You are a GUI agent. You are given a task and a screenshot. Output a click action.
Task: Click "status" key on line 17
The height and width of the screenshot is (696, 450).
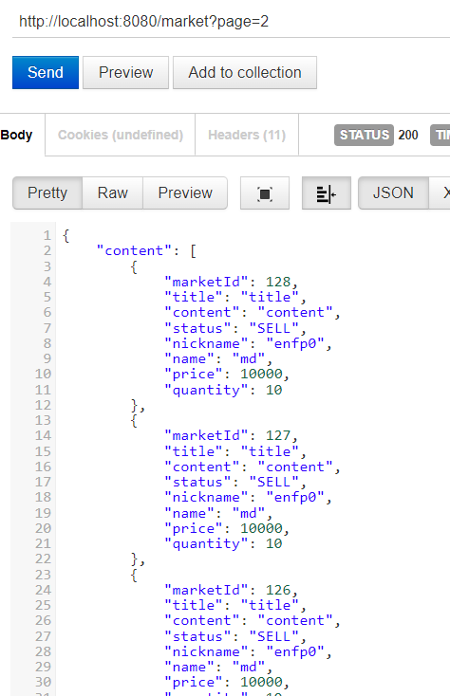tap(197, 482)
